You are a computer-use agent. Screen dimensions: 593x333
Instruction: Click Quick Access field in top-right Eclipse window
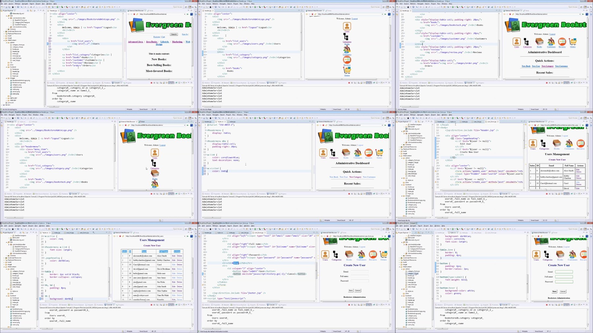(x=573, y=7)
